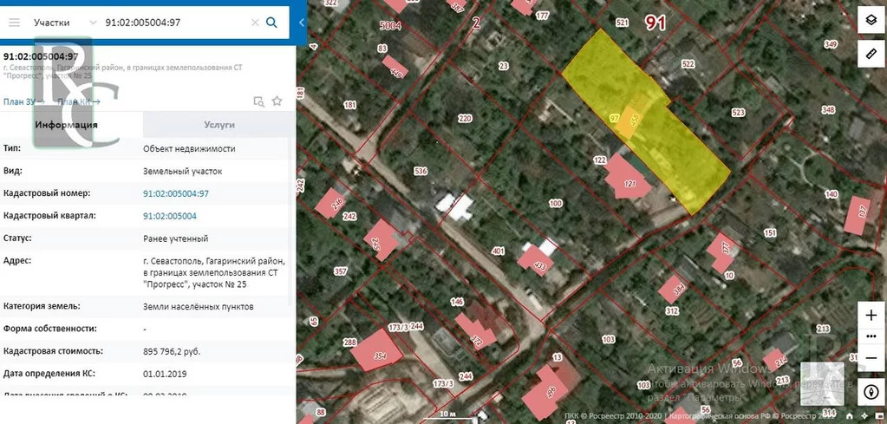Clear the search field with X
887x424 pixels.
(255, 23)
